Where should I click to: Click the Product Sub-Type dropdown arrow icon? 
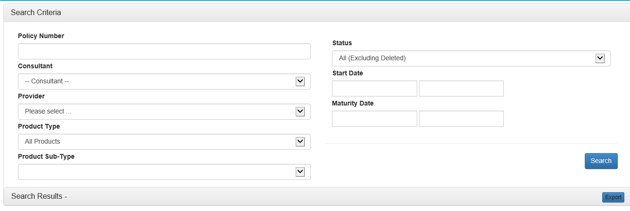click(x=300, y=172)
